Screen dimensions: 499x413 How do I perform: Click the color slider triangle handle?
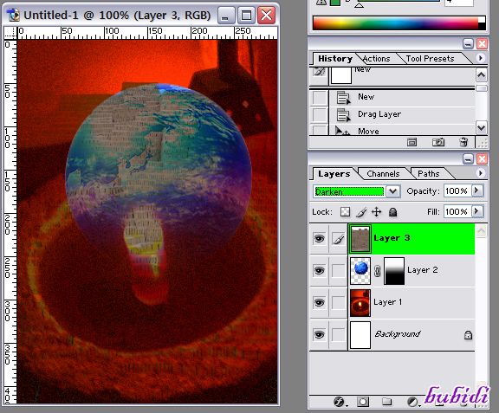click(359, 5)
